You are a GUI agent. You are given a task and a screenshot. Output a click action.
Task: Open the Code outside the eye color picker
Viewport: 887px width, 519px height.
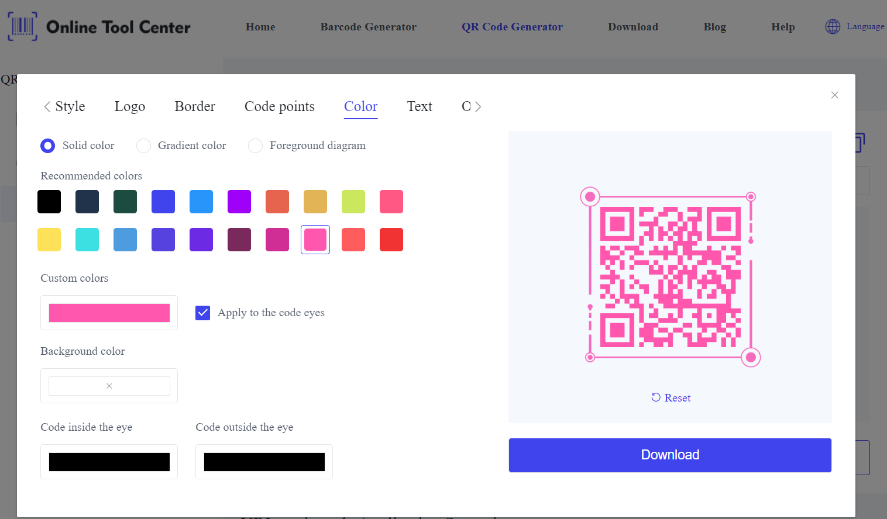pyautogui.click(x=264, y=462)
